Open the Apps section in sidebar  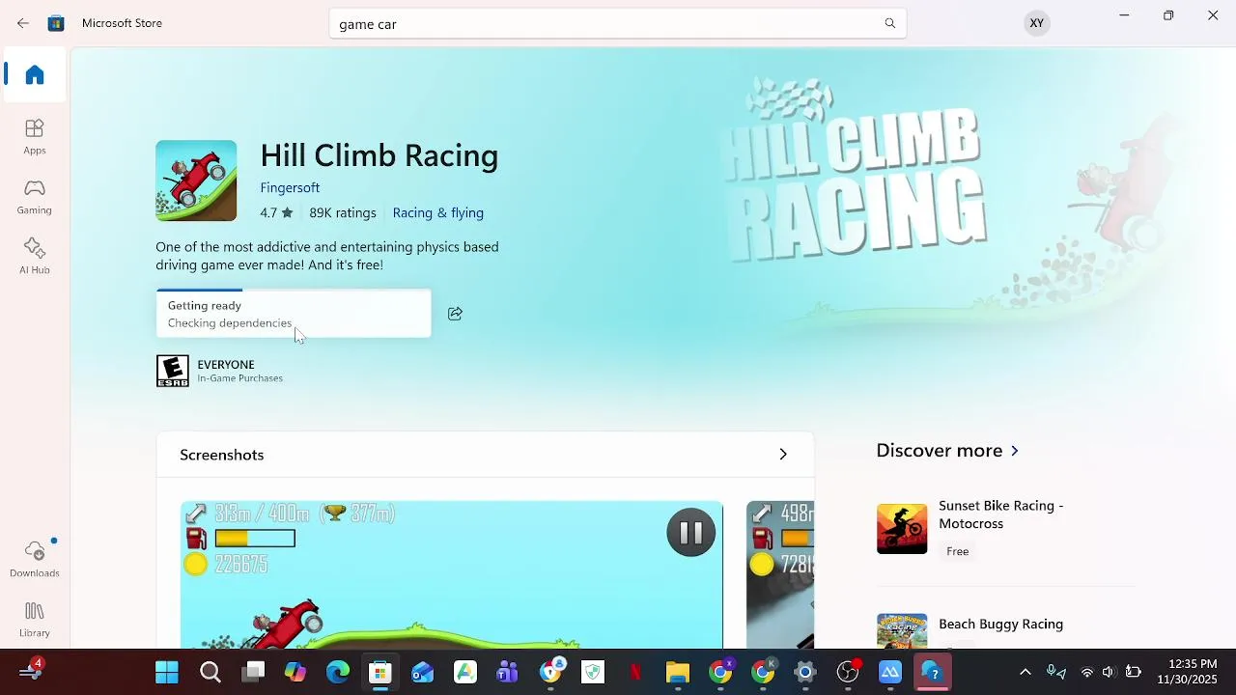pyautogui.click(x=35, y=137)
